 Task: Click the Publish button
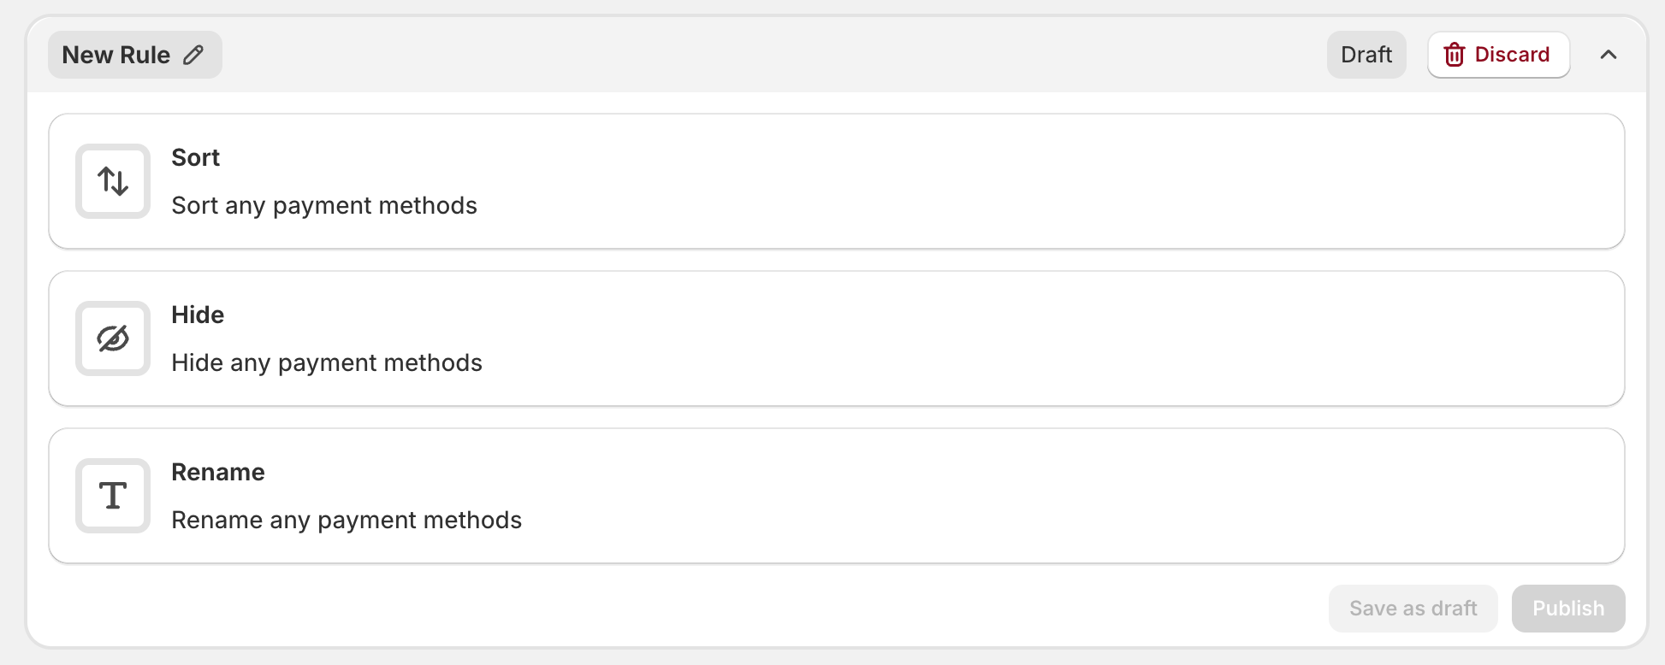pyautogui.click(x=1568, y=609)
